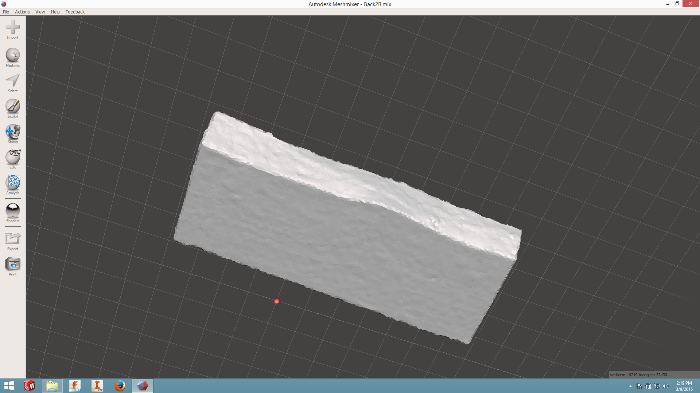
Task: Open Autodesk Inventor Pro taskbar icon
Action: [97, 386]
